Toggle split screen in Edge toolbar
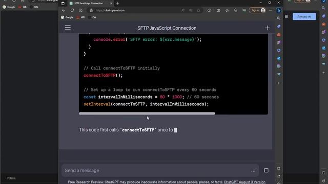Viewport: 328px width, 184px height. pyautogui.click(x=218, y=10)
